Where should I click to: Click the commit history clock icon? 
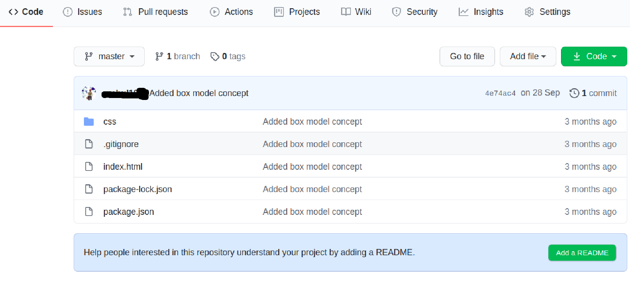[x=574, y=93]
